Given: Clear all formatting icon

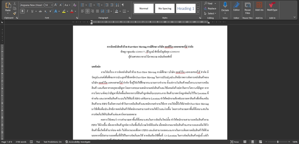Looking at the screenshot, I should [x=75, y=5].
